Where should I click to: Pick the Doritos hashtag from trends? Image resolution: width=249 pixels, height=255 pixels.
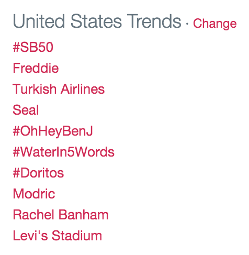coord(38,173)
